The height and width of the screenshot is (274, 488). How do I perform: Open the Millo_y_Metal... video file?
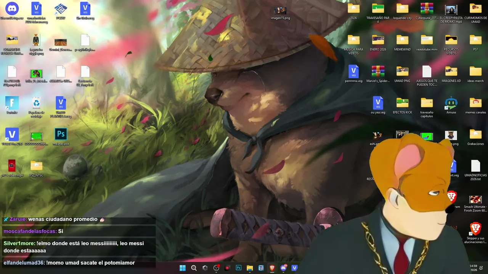(x=36, y=74)
